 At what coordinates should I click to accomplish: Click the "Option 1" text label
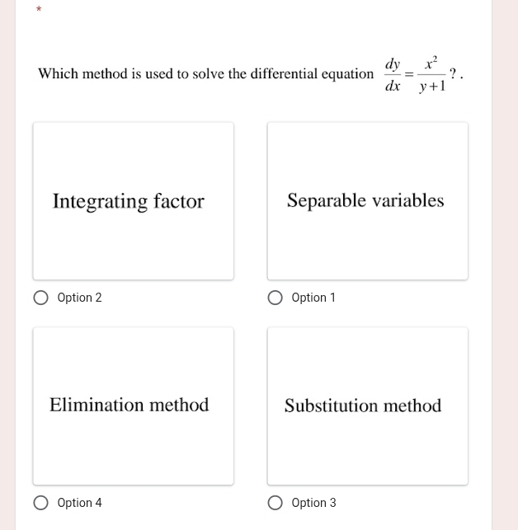(x=313, y=298)
